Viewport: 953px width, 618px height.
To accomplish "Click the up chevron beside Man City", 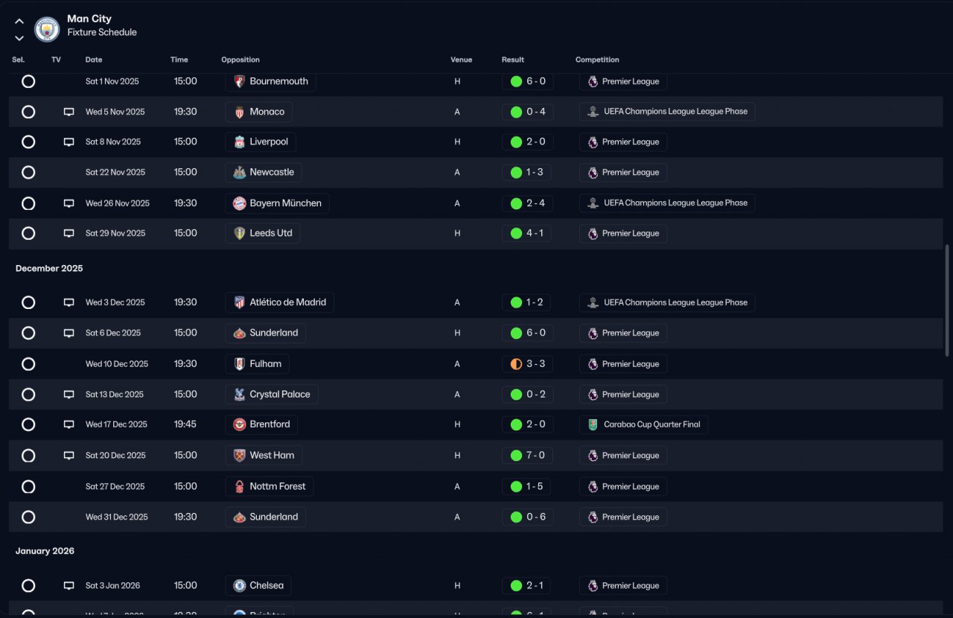I will (19, 22).
